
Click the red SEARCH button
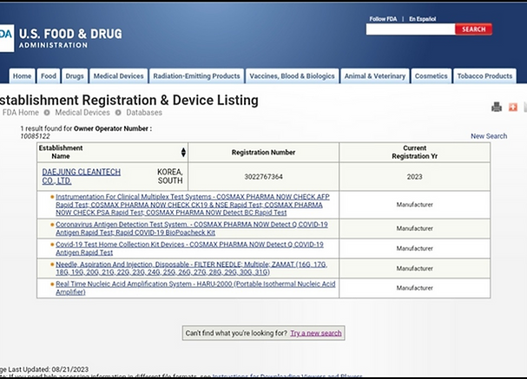click(x=473, y=29)
